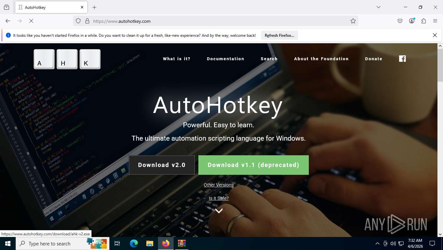Viewport: 443px width, 250px height.
Task: Stop loading the page
Action: (x=31, y=21)
